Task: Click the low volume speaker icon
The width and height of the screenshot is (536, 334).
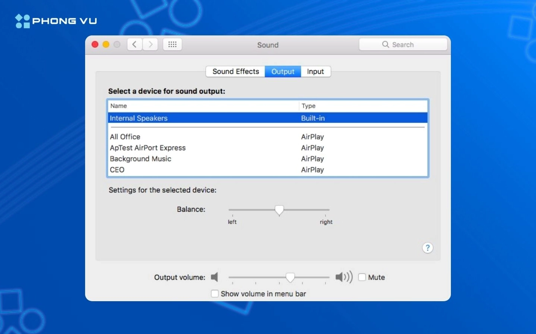Action: pos(214,277)
